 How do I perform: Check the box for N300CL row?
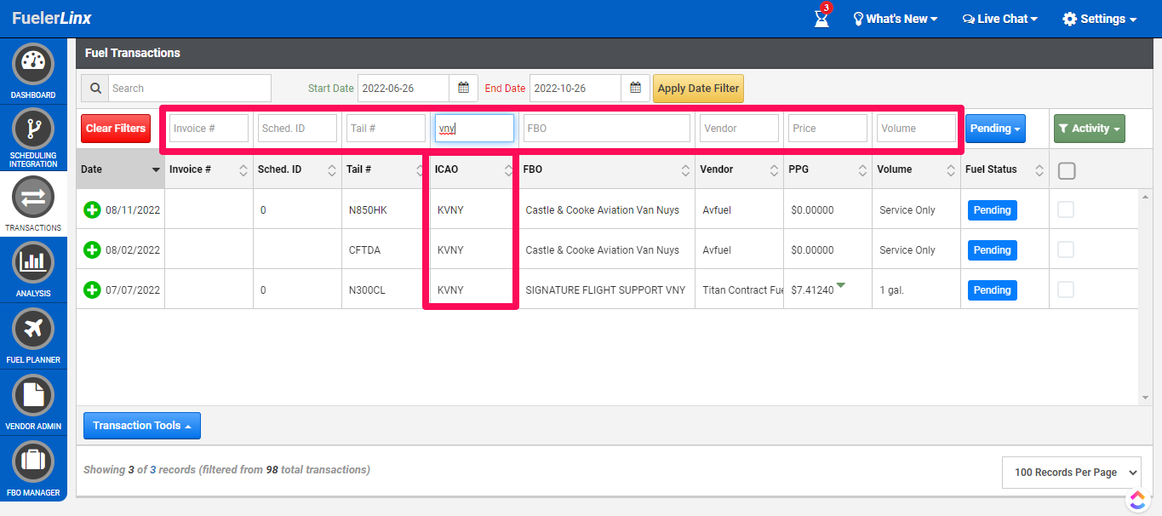[1066, 290]
